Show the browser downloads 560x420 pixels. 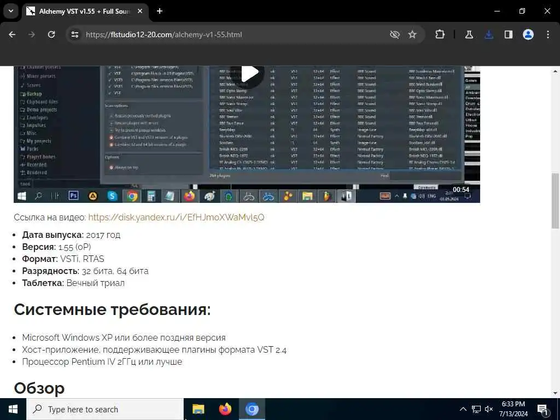[x=489, y=34]
